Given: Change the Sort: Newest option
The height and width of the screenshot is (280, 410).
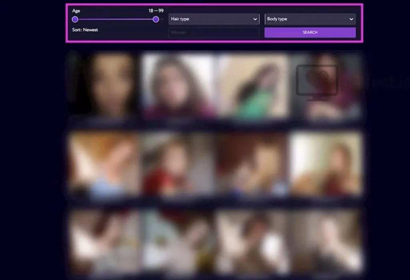Looking at the screenshot, I should 85,30.
